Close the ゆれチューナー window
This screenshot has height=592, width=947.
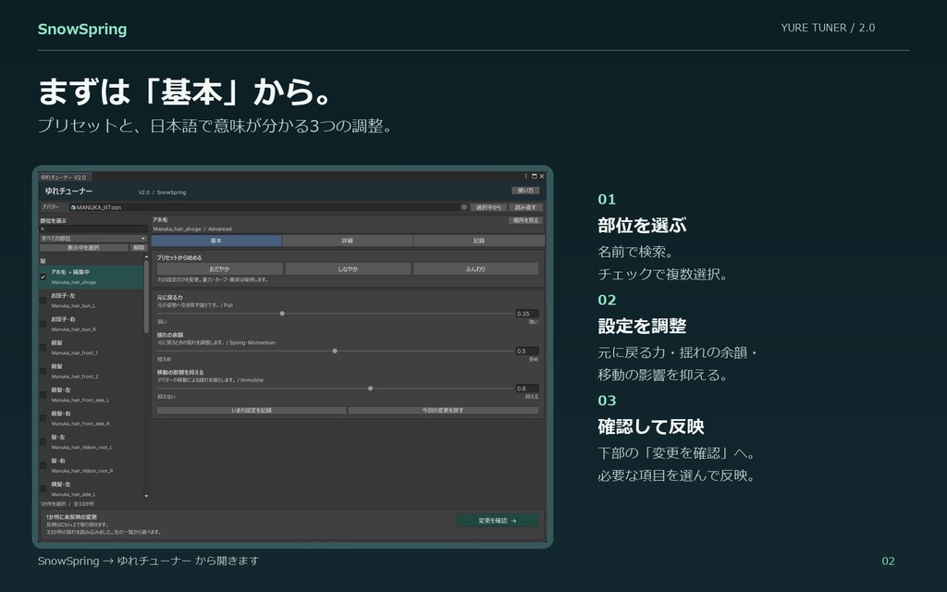point(542,177)
